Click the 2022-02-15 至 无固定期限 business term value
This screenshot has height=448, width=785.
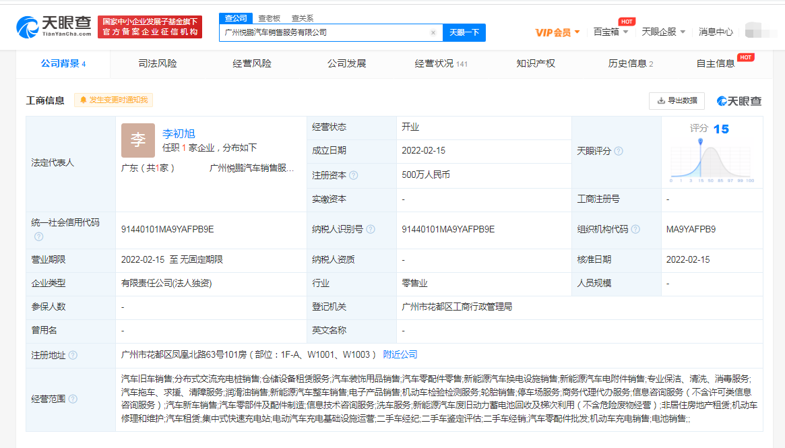coord(172,260)
